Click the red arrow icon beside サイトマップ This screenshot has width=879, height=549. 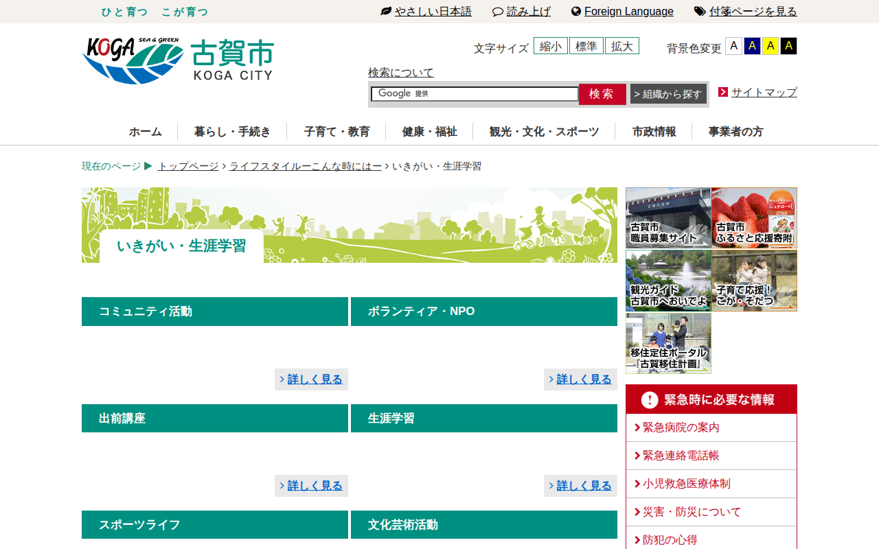(723, 92)
